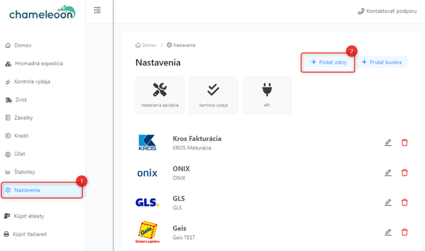Click Pridať zdroj button
This screenshot has width=425, height=251.
328,62
